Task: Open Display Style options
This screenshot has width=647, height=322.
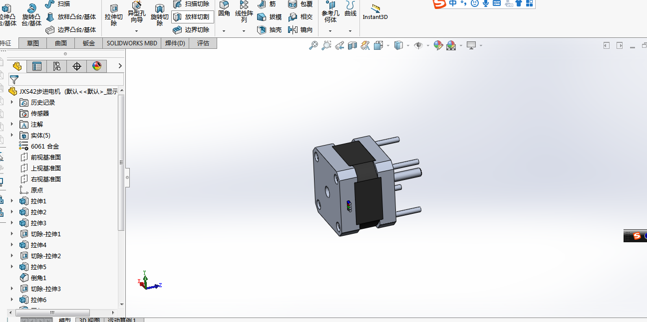Action: tap(398, 45)
